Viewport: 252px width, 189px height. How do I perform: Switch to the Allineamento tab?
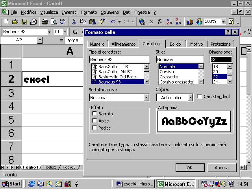click(x=124, y=44)
